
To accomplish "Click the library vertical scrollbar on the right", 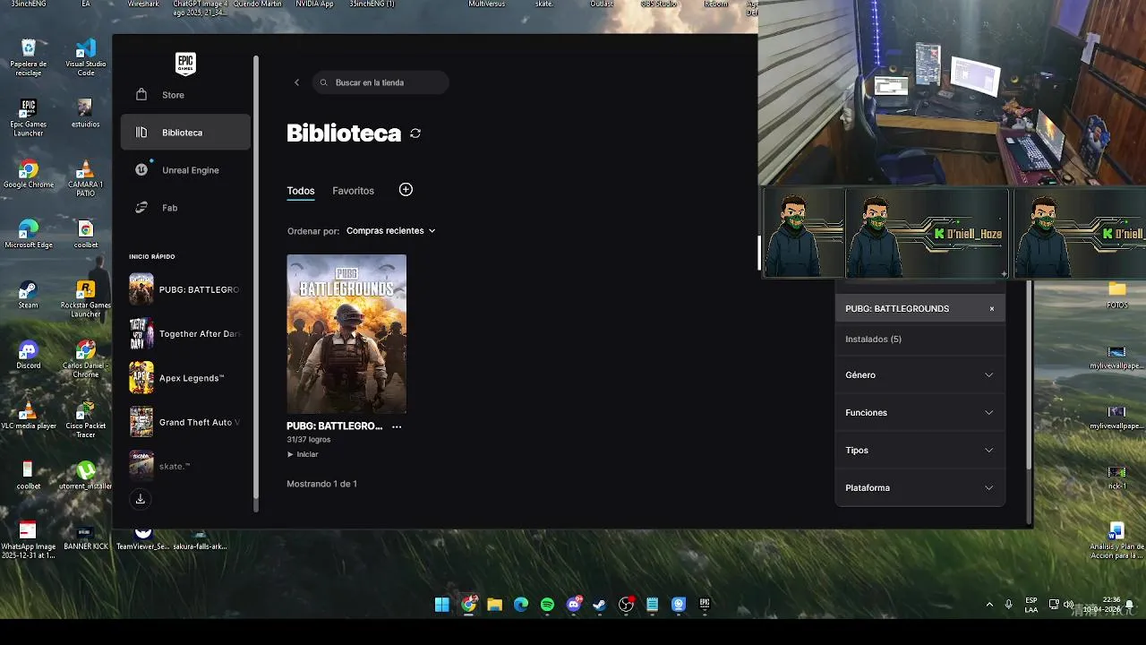I will pyautogui.click(x=1029, y=376).
